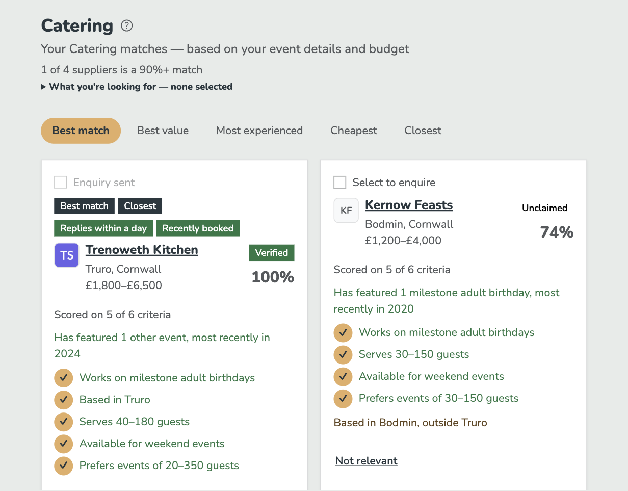Click the £1,800–£6,500 price range
628x491 pixels.
point(124,286)
